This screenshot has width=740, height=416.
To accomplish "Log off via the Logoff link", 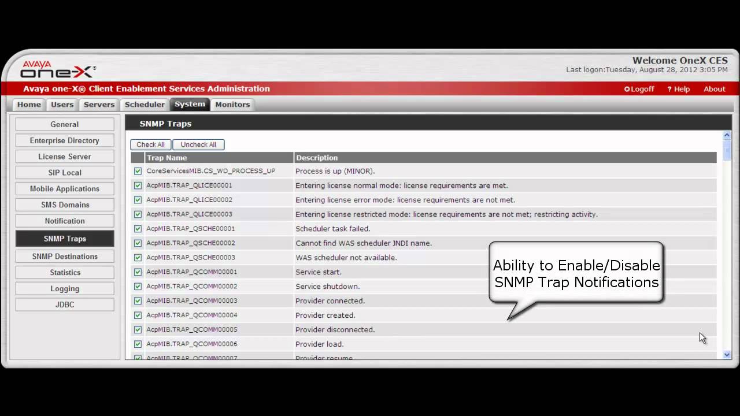I will [x=639, y=89].
